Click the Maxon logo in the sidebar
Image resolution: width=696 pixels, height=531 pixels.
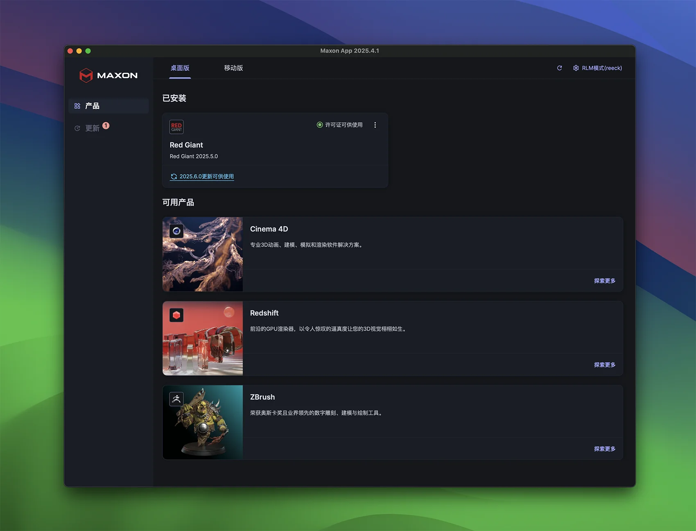(x=108, y=75)
